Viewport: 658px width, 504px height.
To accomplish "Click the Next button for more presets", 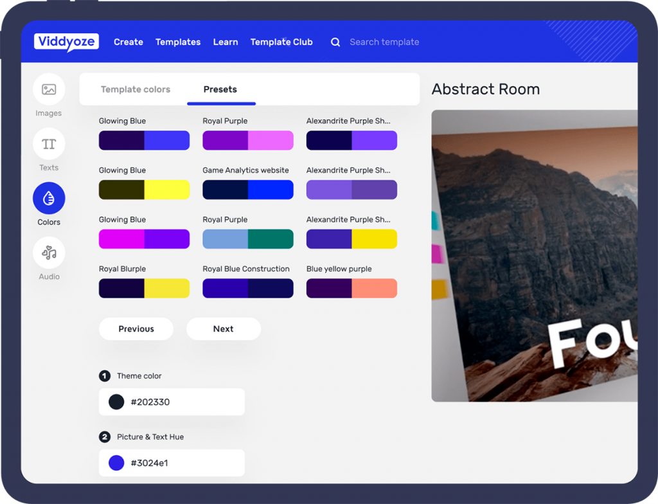I will (x=223, y=328).
